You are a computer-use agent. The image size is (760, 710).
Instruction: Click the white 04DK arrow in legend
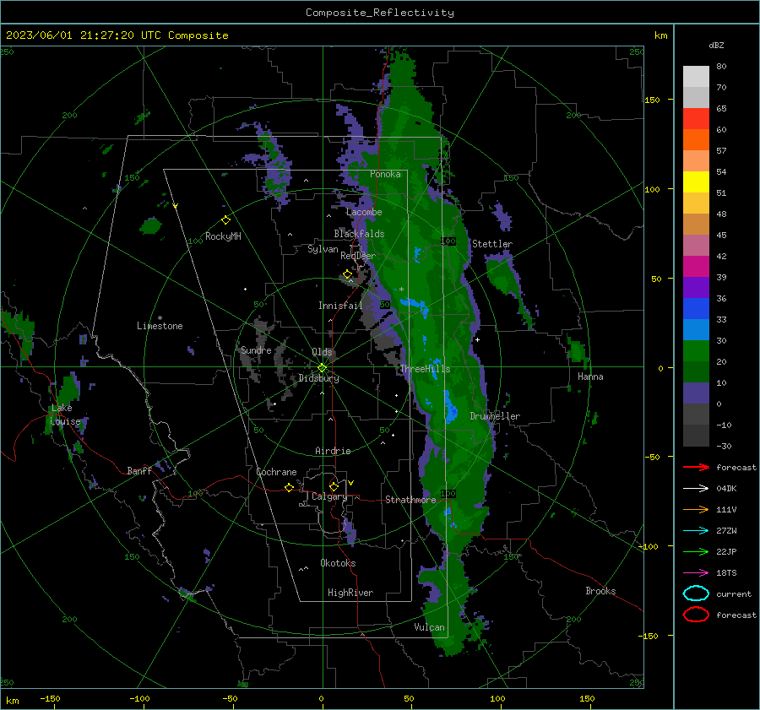coord(696,488)
